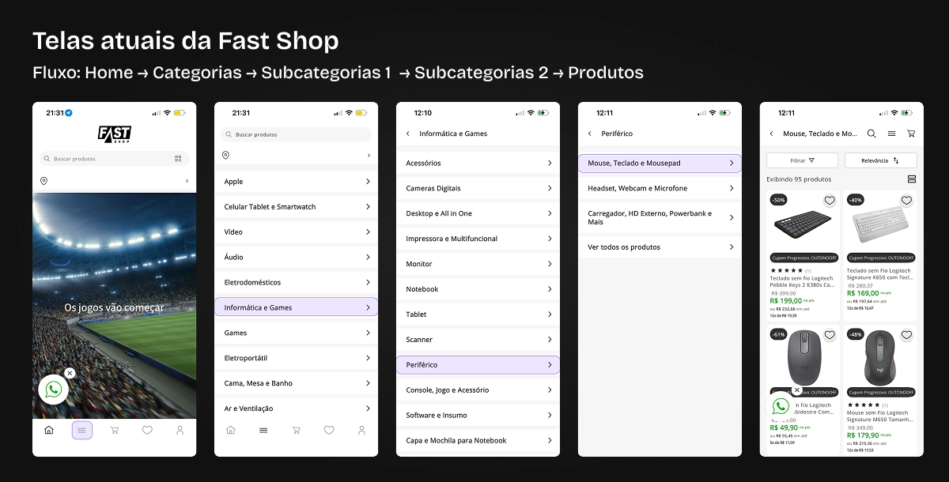
Task: Open the Software e Insumo row
Action: (x=478, y=415)
